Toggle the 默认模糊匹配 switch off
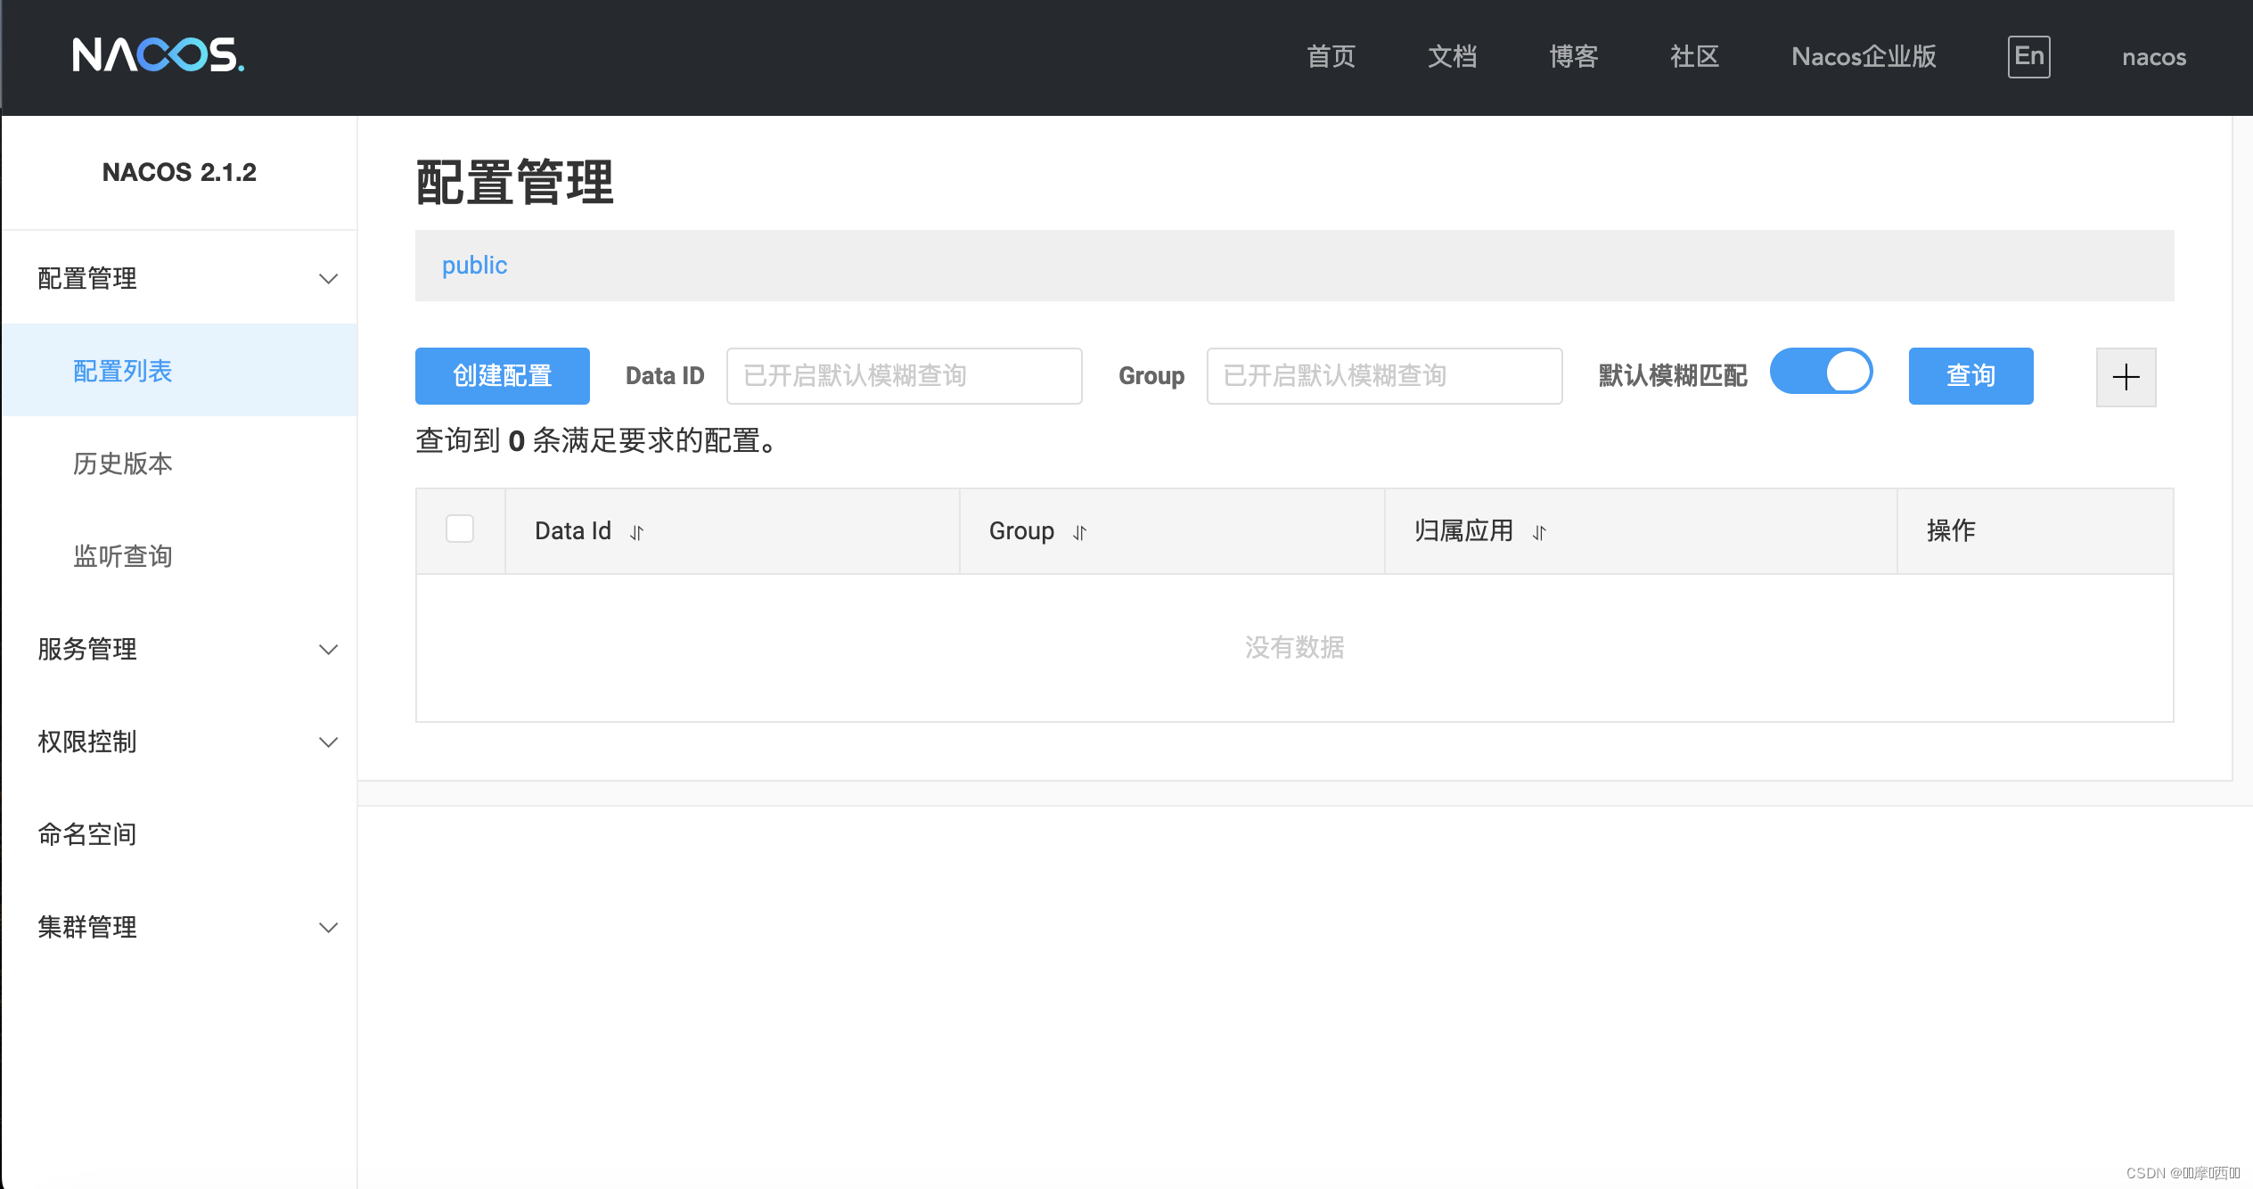The width and height of the screenshot is (2253, 1189). pyautogui.click(x=1821, y=372)
